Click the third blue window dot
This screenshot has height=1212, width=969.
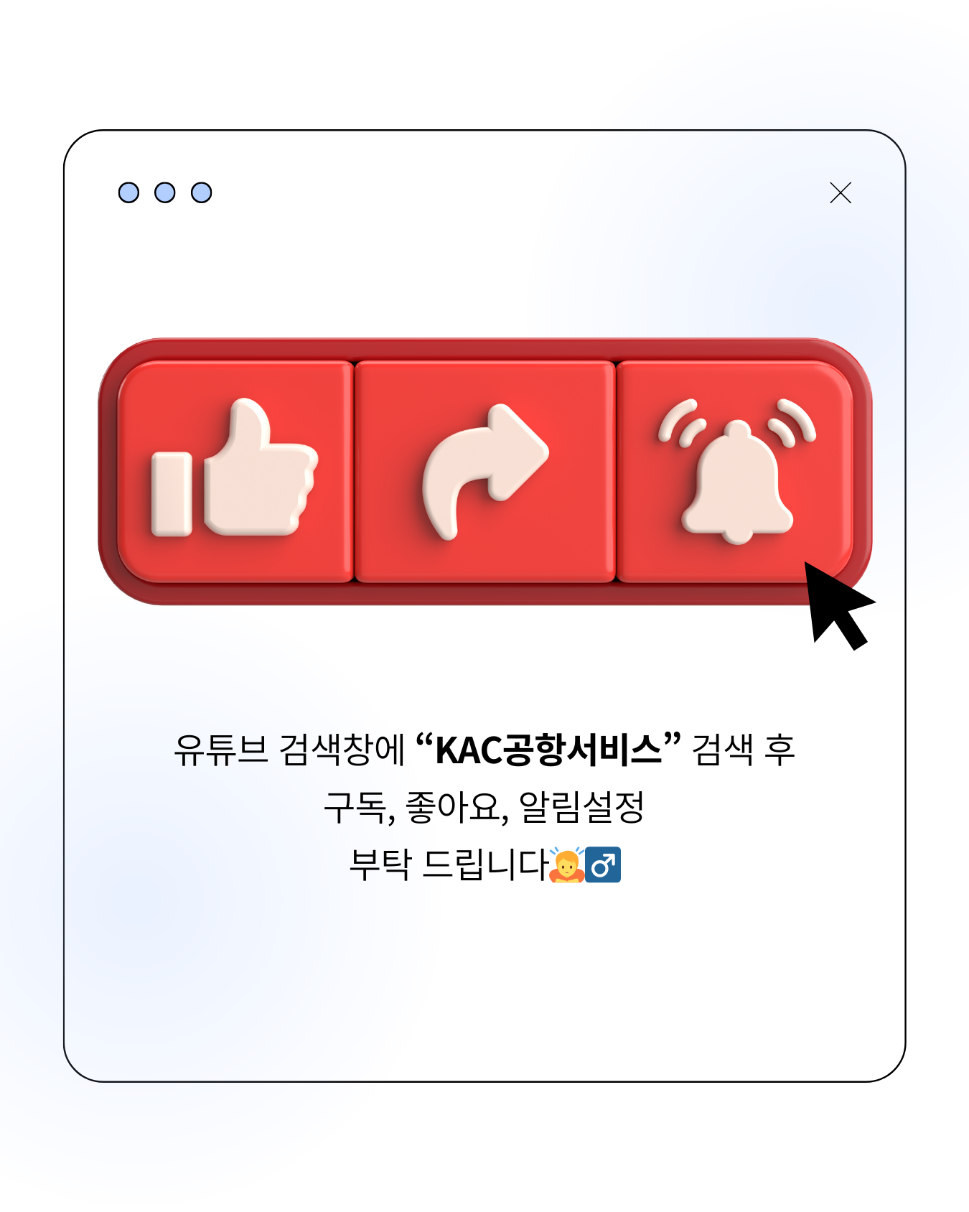(x=202, y=192)
